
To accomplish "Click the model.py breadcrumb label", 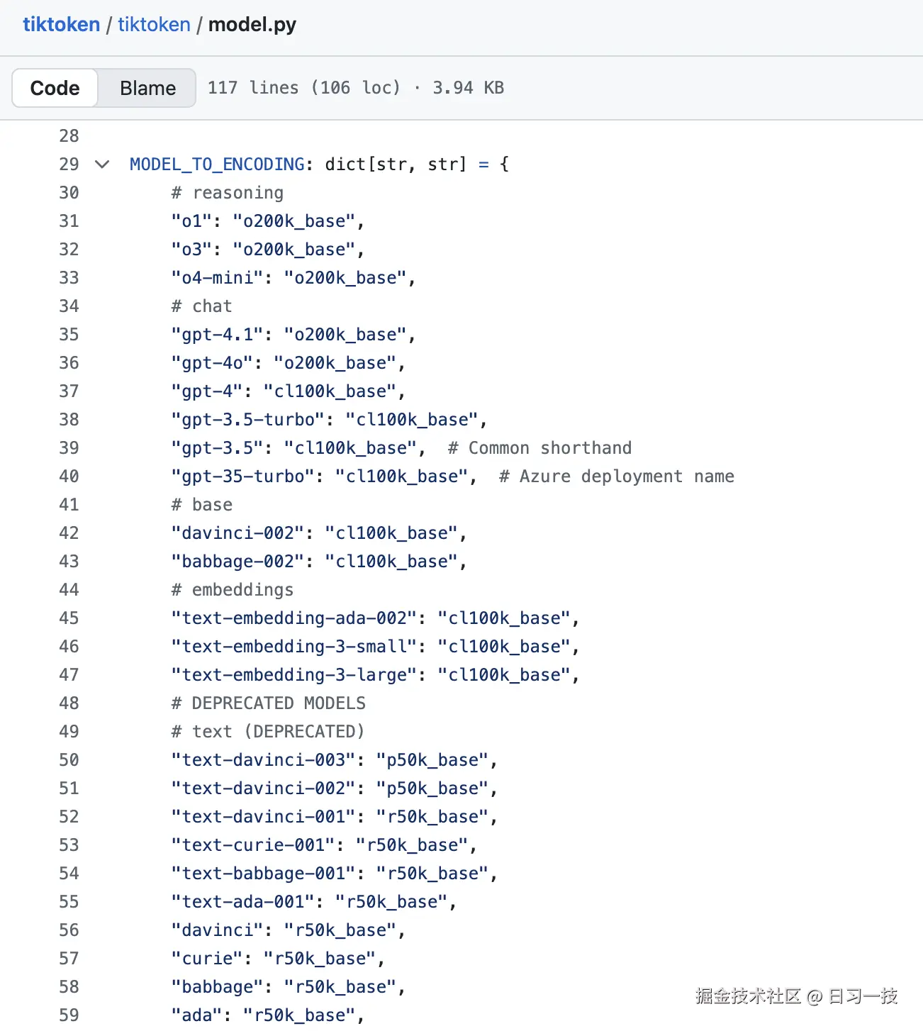I will pyautogui.click(x=252, y=24).
